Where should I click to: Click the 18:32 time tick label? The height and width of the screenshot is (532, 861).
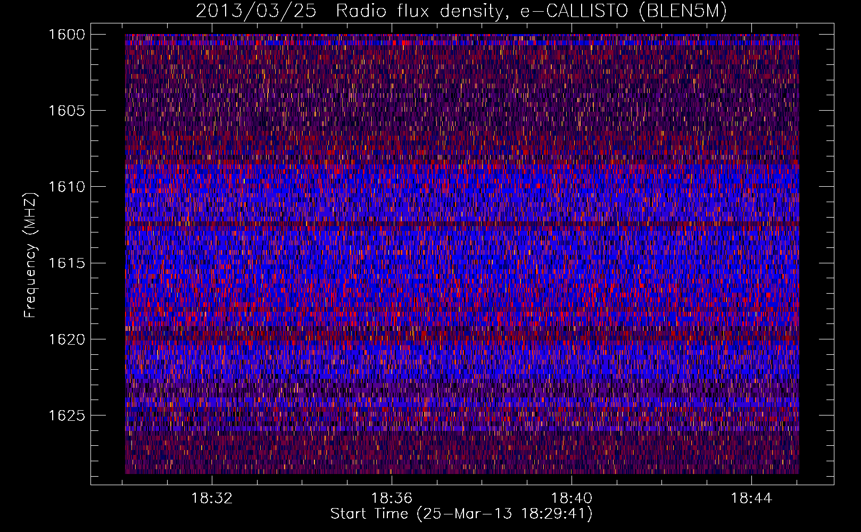coord(212,498)
